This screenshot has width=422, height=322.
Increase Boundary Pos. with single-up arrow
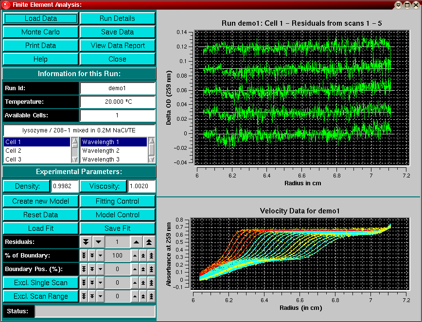[x=134, y=269]
